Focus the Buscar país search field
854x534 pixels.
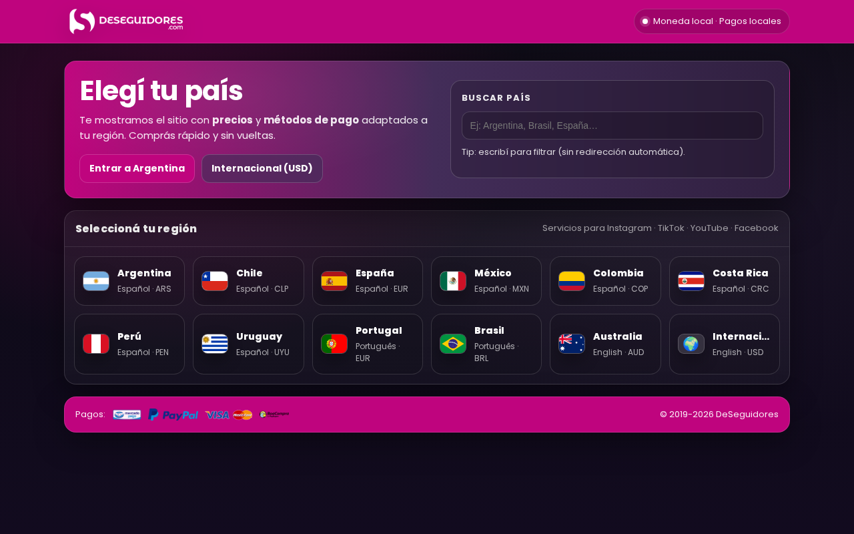pos(612,125)
